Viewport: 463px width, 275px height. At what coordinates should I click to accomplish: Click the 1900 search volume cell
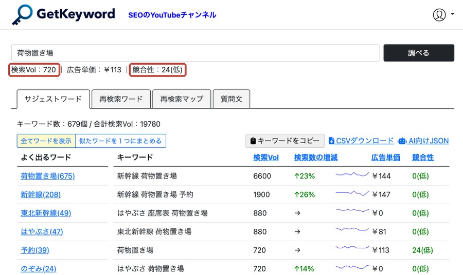tap(261, 194)
